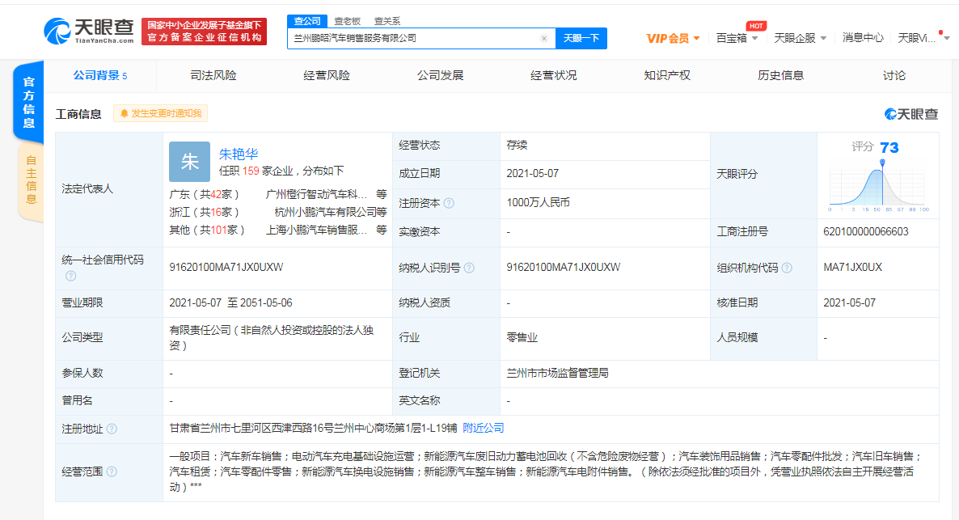Image resolution: width=959 pixels, height=520 pixels.
Task: Click the 天眼一下 search button
Action: [581, 38]
